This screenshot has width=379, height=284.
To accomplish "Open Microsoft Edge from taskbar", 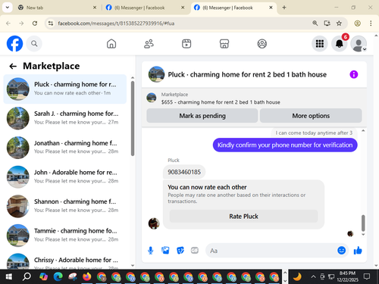I will click(58, 277).
